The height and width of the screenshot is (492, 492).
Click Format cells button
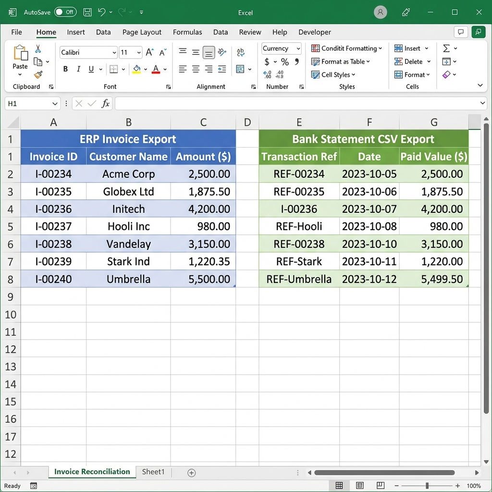pyautogui.click(x=412, y=74)
